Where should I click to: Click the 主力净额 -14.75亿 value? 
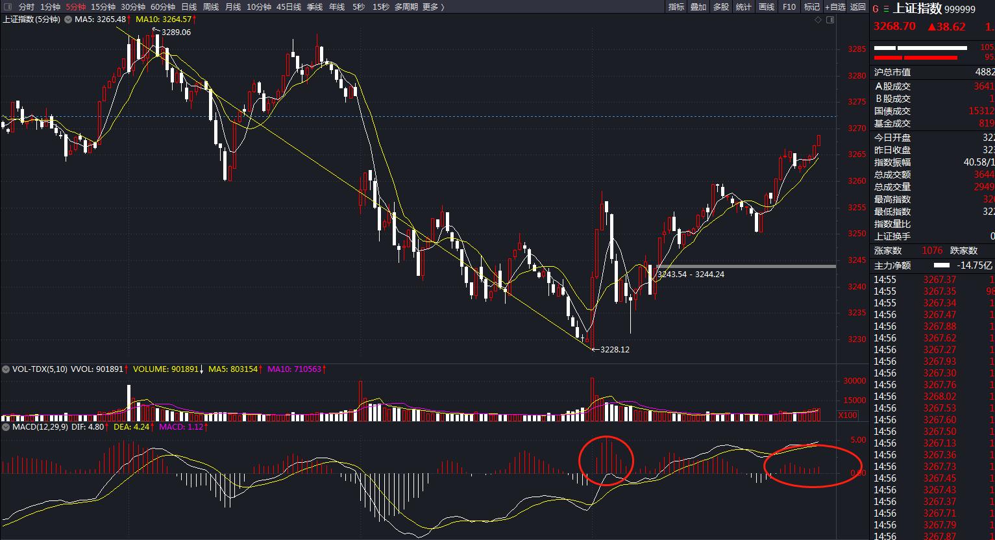[x=974, y=265]
